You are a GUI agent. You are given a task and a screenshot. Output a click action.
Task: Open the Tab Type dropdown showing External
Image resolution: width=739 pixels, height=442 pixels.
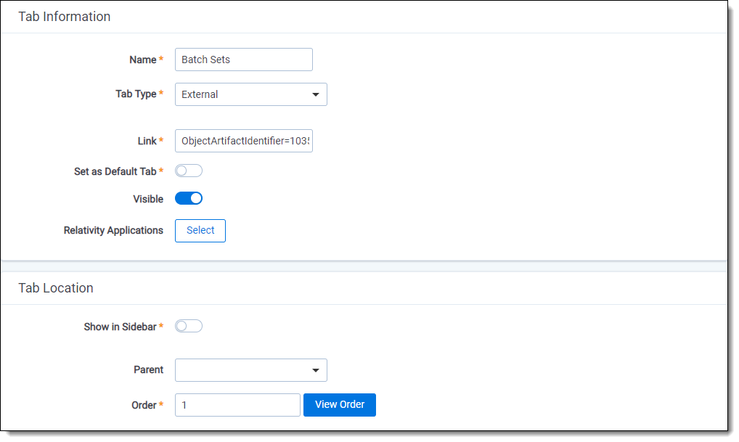tap(250, 94)
